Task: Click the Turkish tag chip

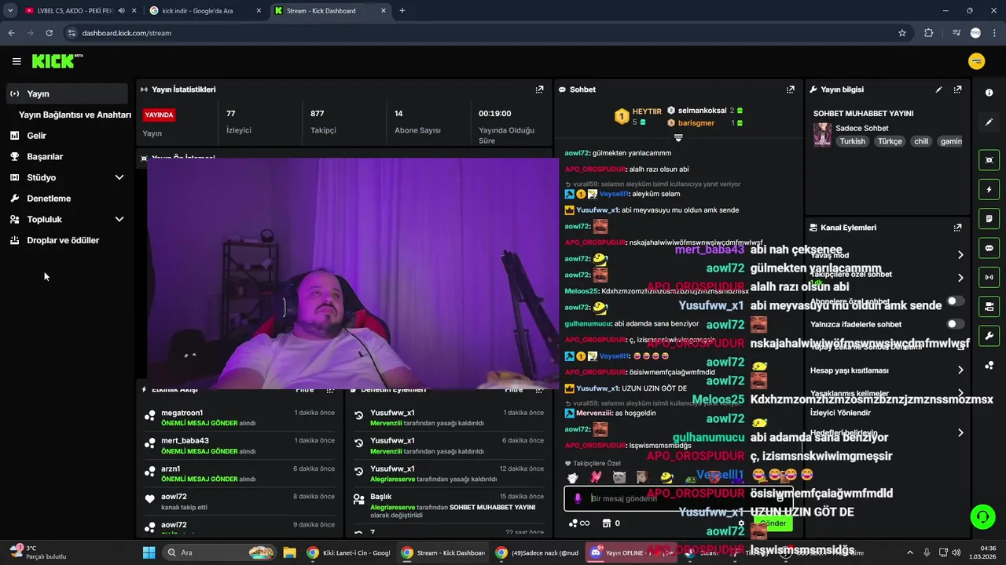Action: pyautogui.click(x=852, y=141)
